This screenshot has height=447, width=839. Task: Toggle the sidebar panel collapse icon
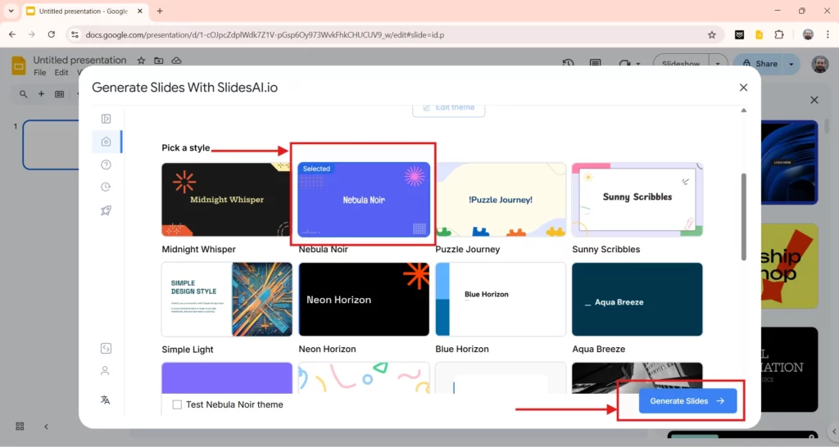(106, 119)
